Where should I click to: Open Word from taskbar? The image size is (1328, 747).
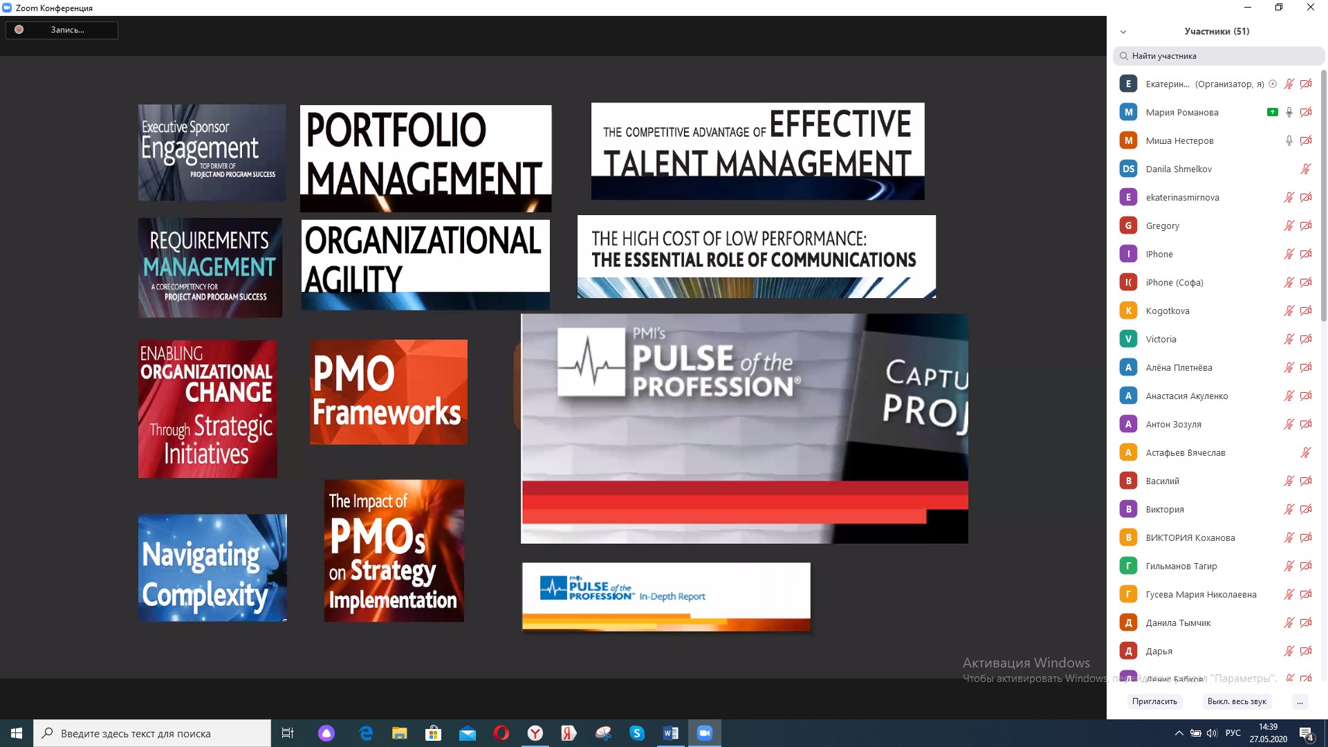671,733
